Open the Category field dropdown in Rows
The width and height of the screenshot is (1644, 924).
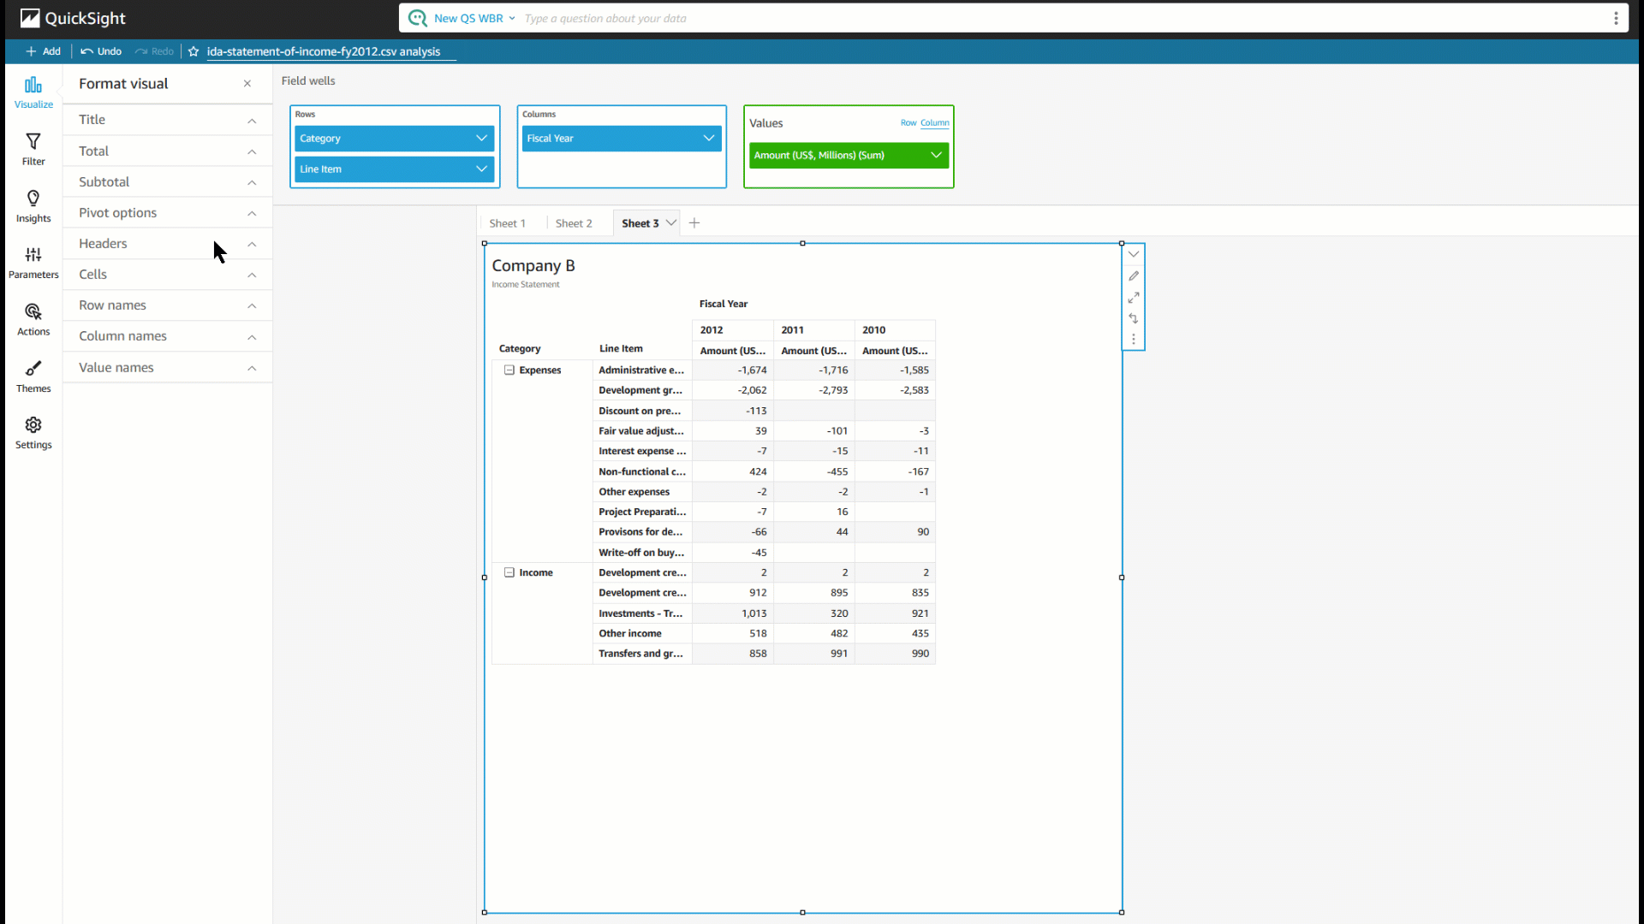[481, 138]
